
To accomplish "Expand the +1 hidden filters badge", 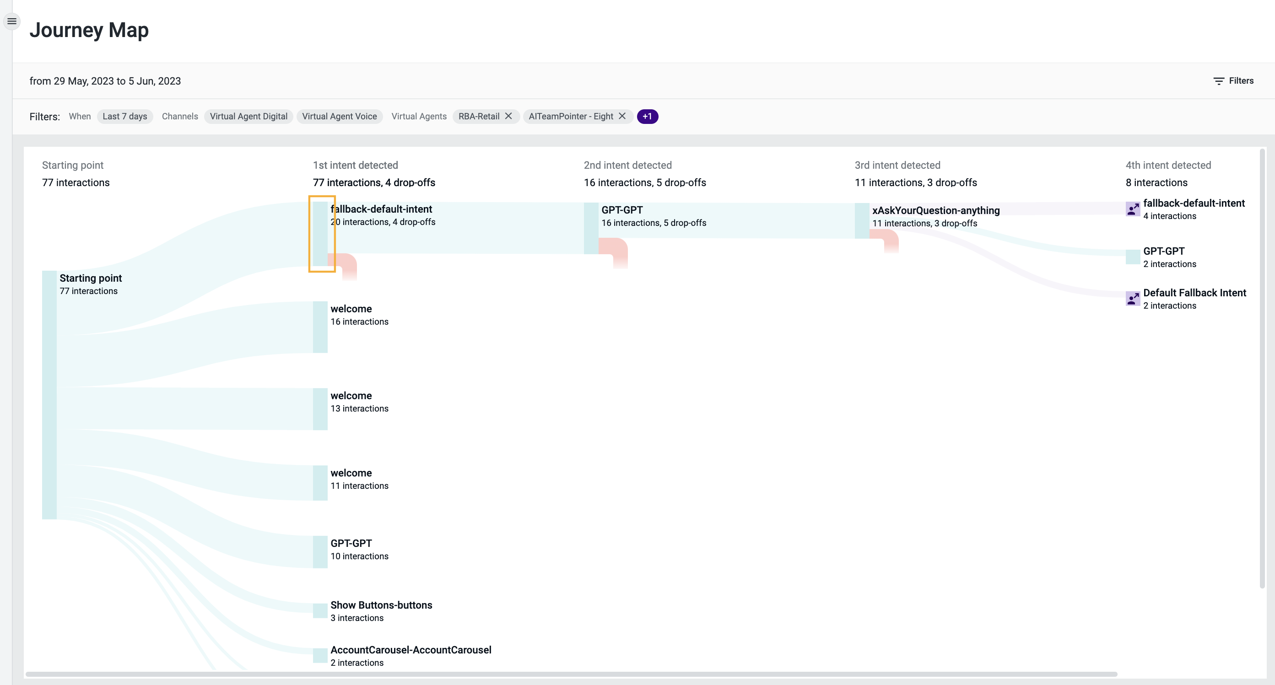I will (x=647, y=116).
